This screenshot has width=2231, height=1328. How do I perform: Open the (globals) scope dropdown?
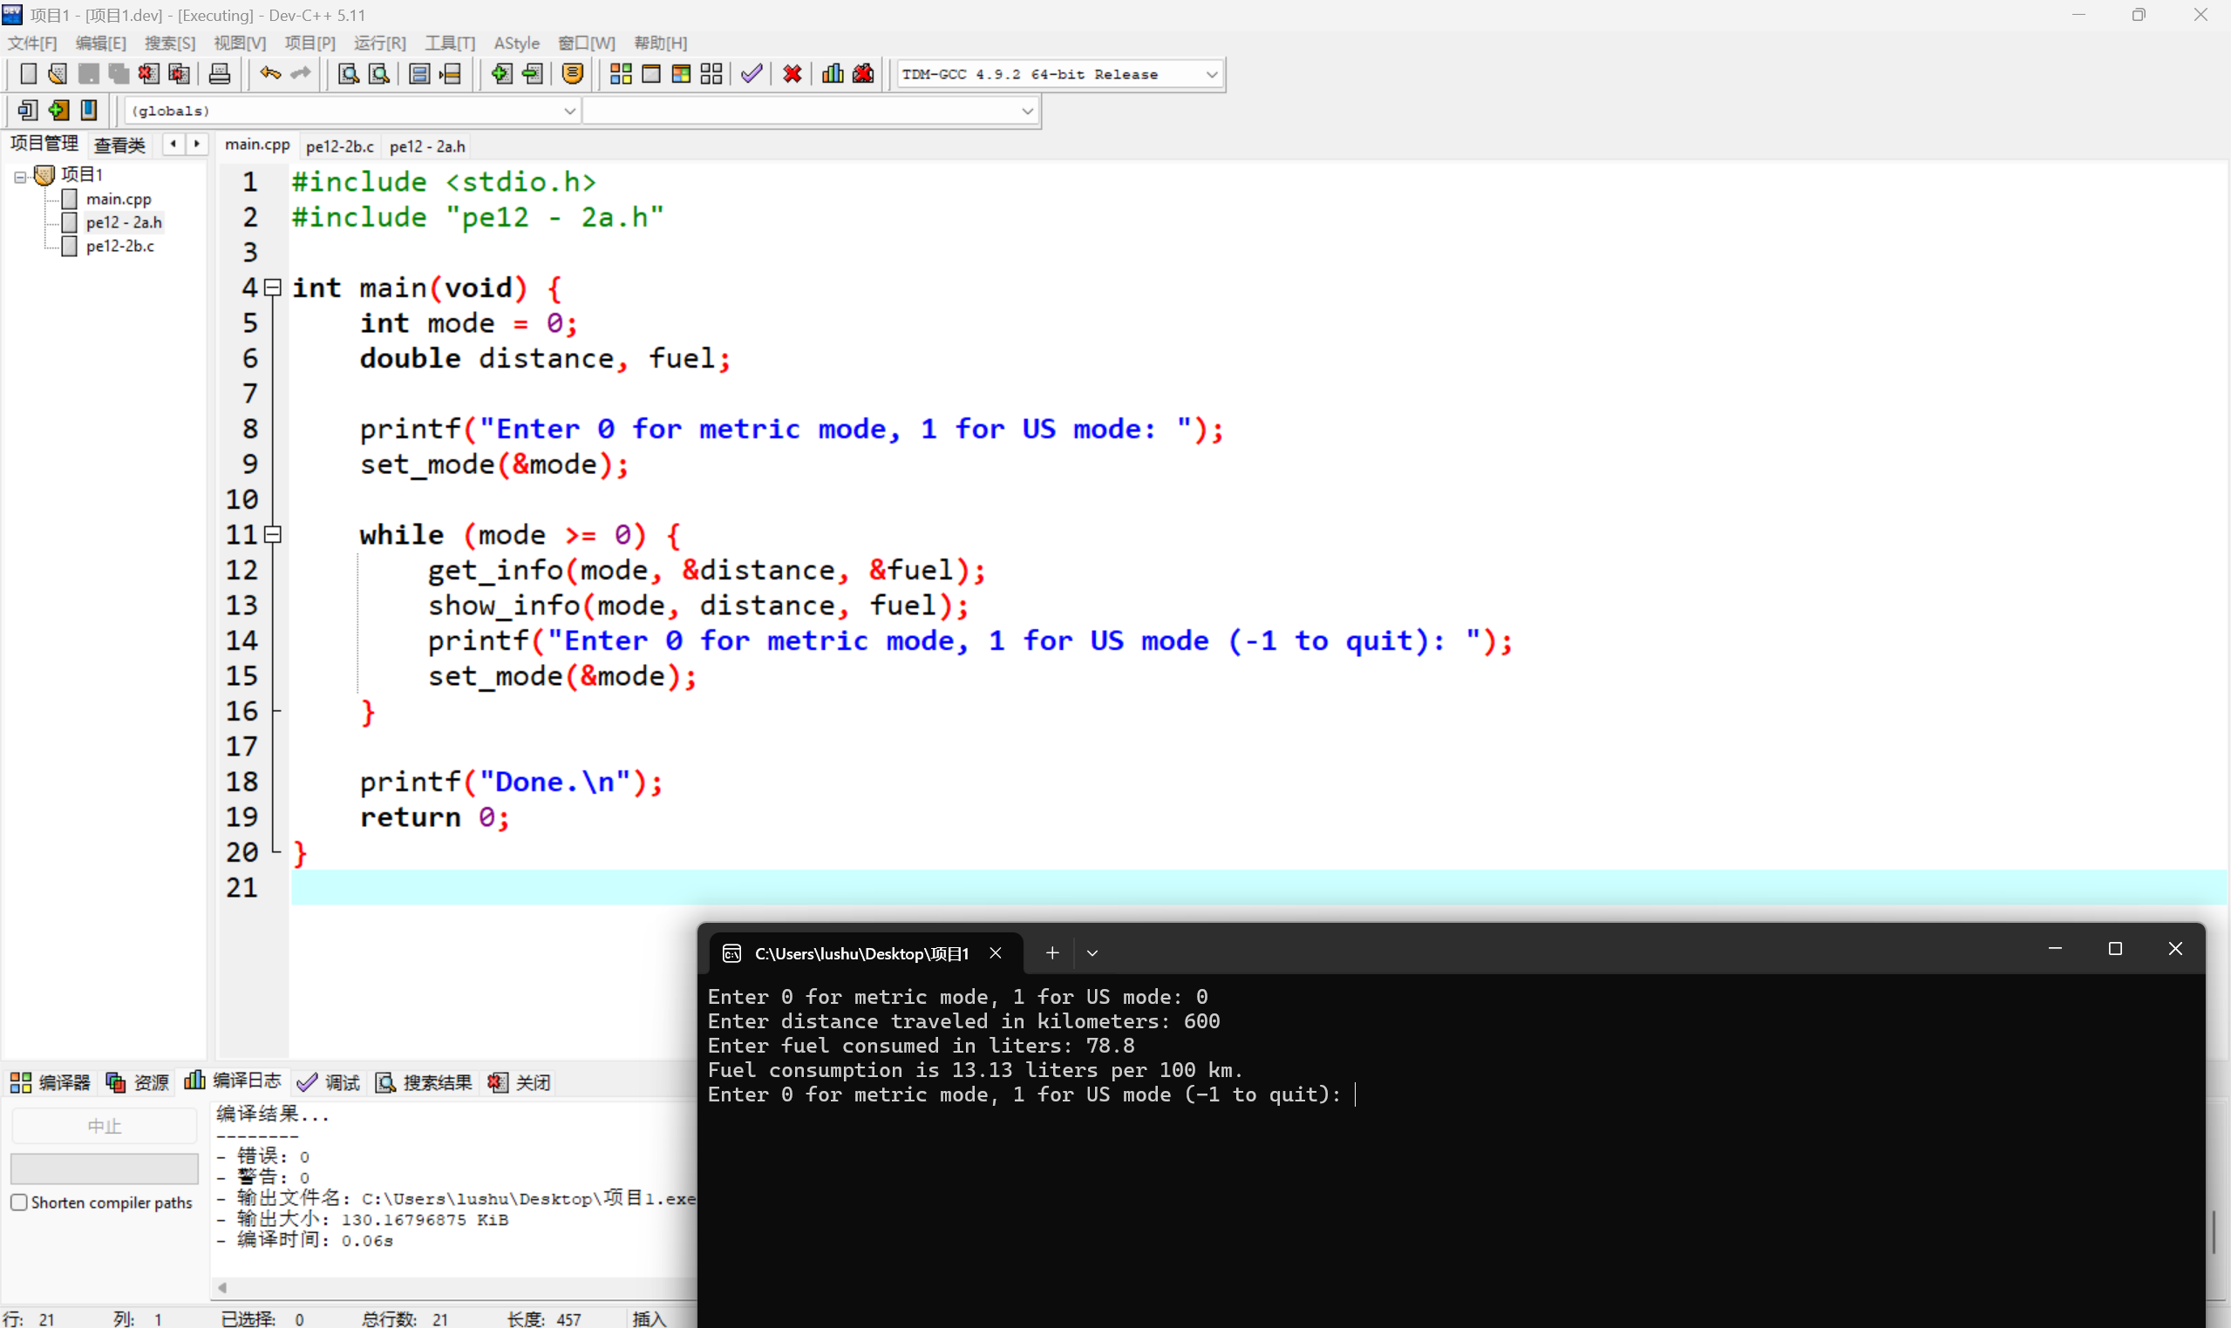pos(568,111)
